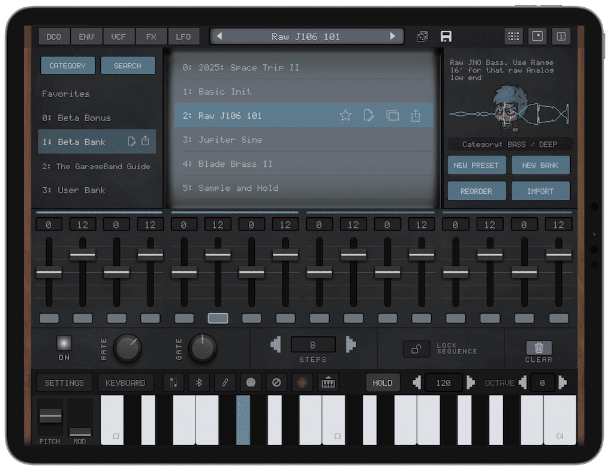Click the single-dot panel view icon

pyautogui.click(x=538, y=37)
